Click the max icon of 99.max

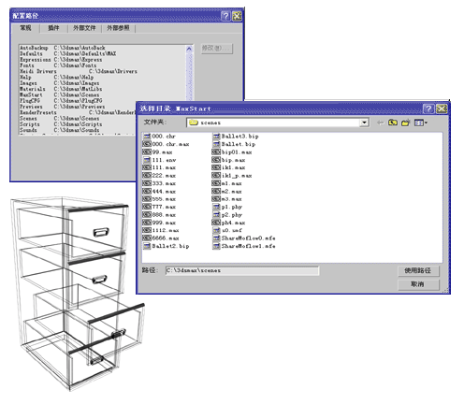point(147,152)
